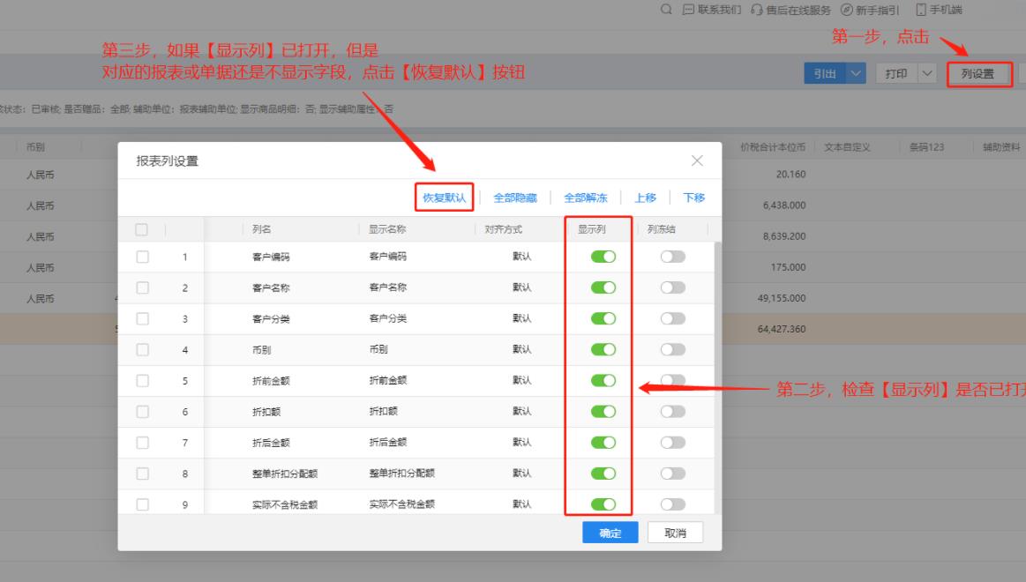Click 确定 confirm button

(610, 533)
